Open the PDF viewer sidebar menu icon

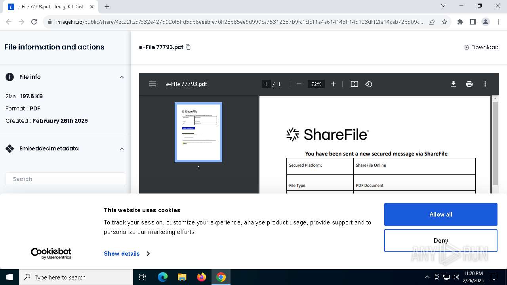coord(152,84)
